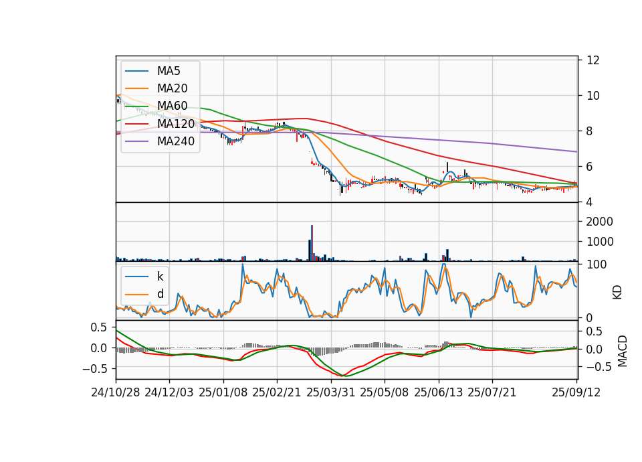Click the 25/02/21 date axis label
Image resolution: width=642 pixels, height=462 pixels.
tap(277, 392)
